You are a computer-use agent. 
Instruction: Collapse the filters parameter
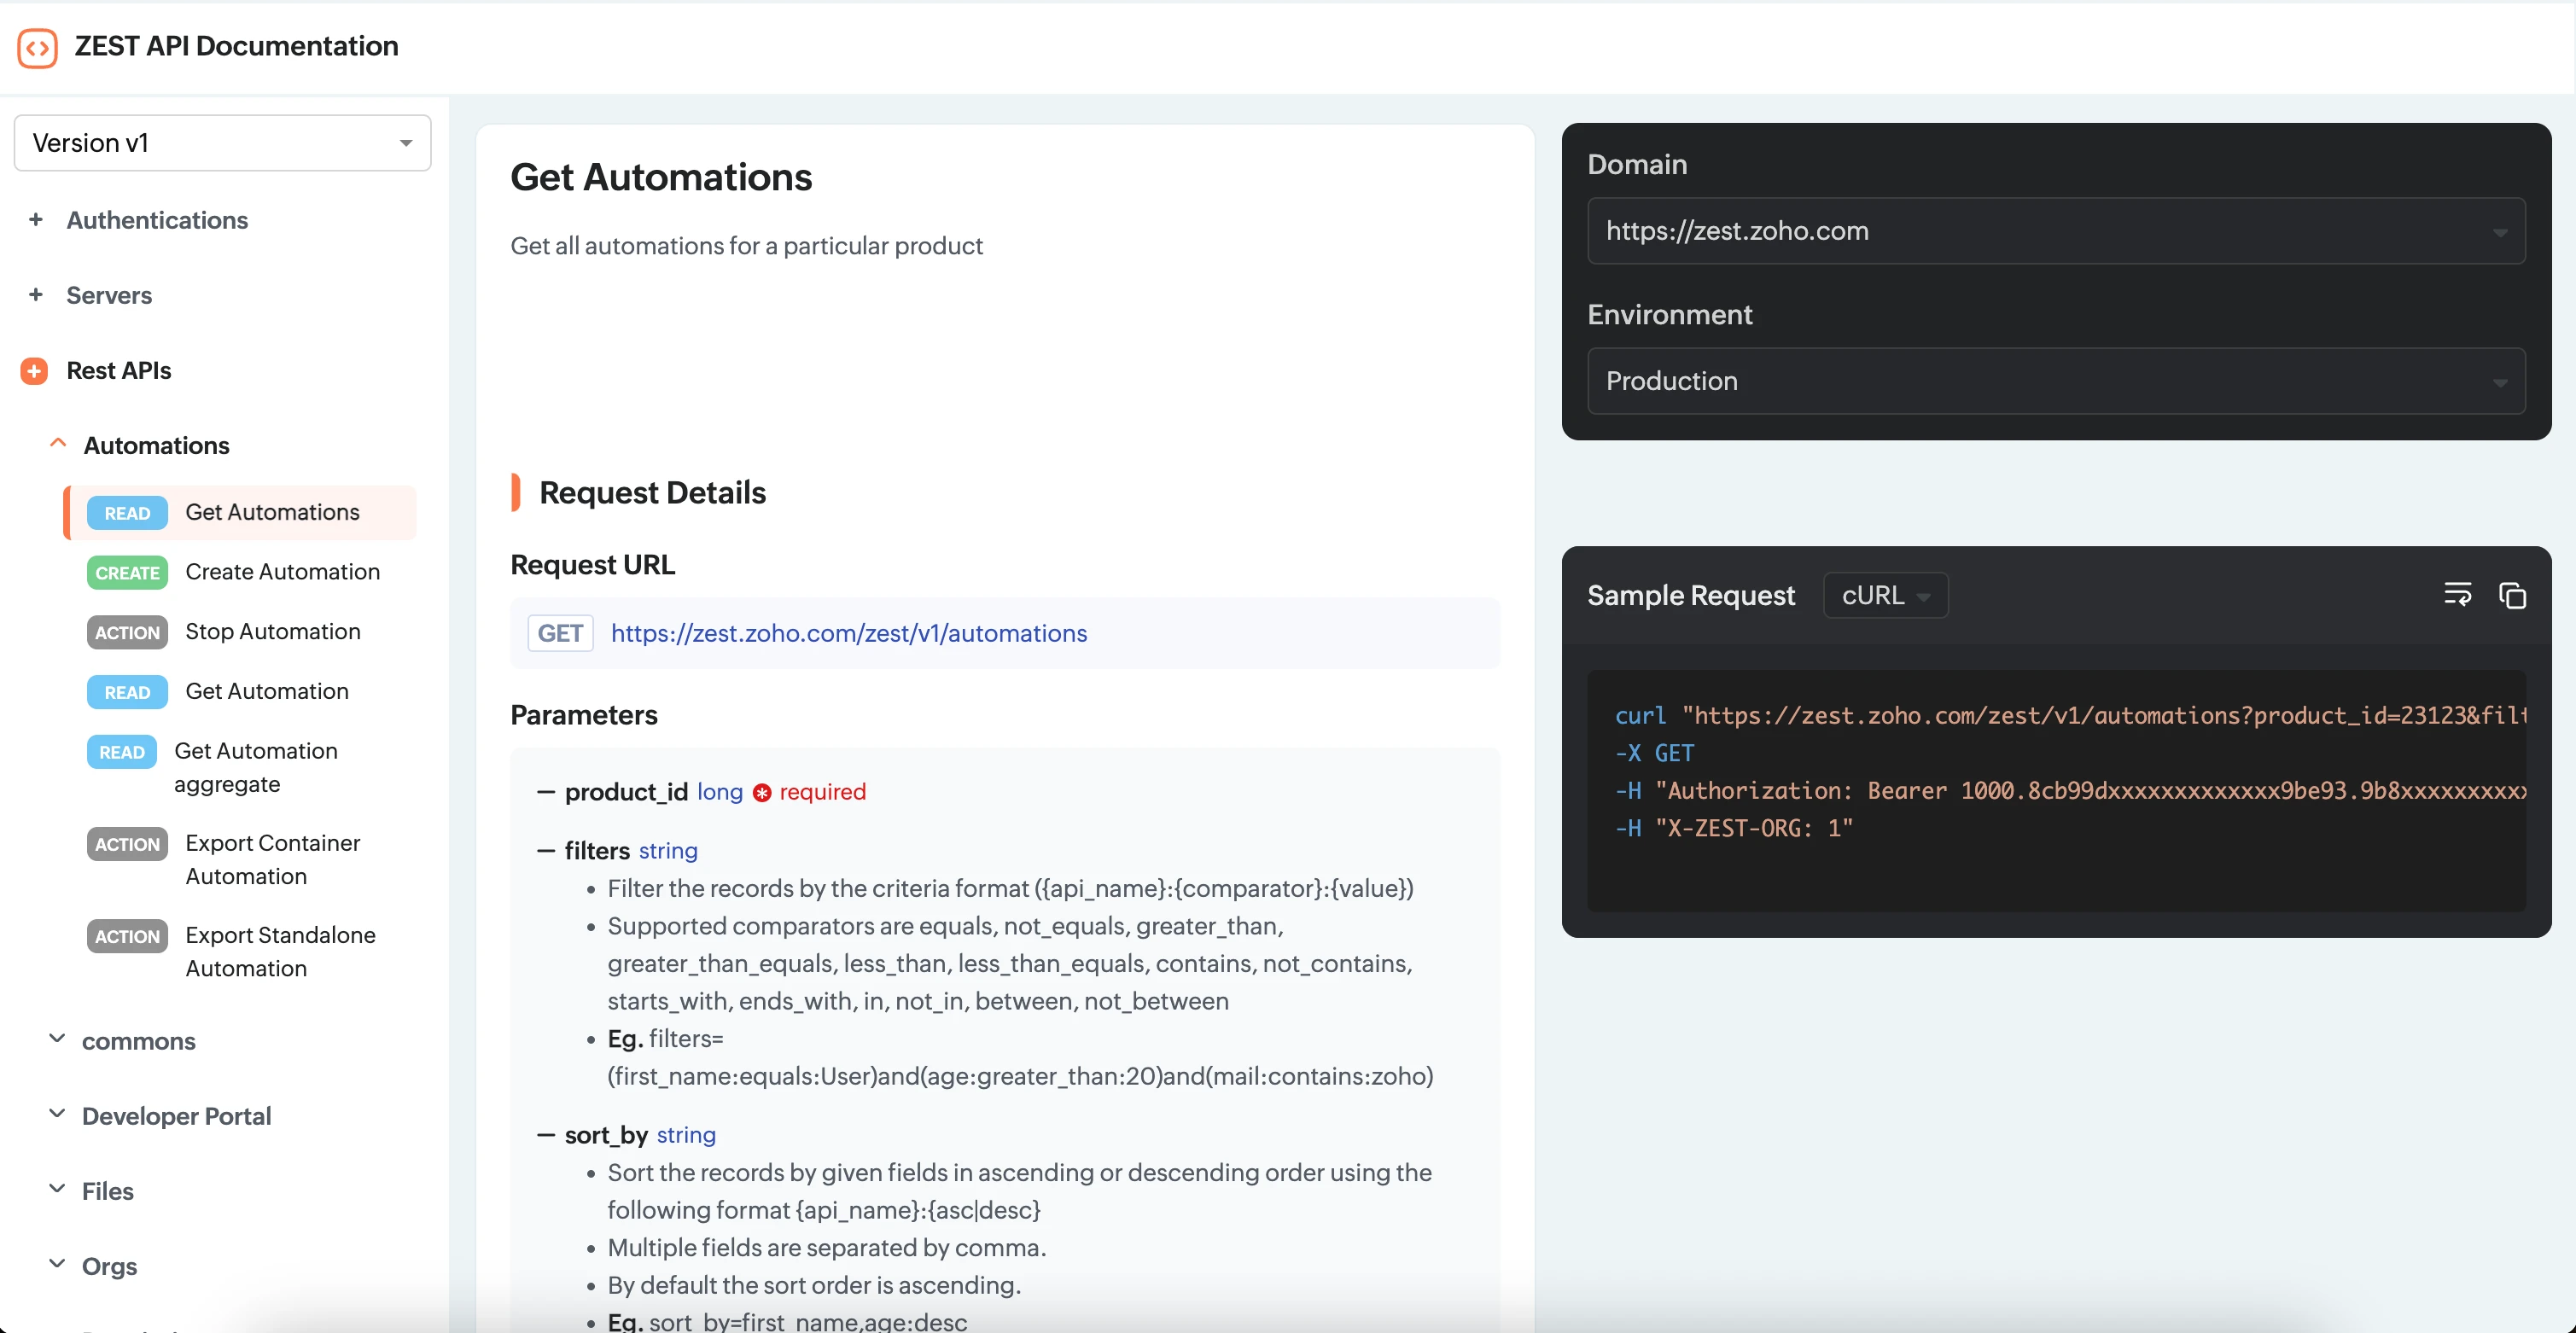click(546, 851)
